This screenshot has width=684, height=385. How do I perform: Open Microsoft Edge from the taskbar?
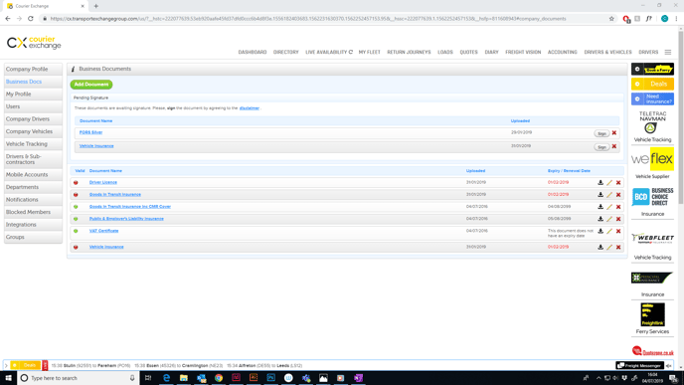click(166, 378)
